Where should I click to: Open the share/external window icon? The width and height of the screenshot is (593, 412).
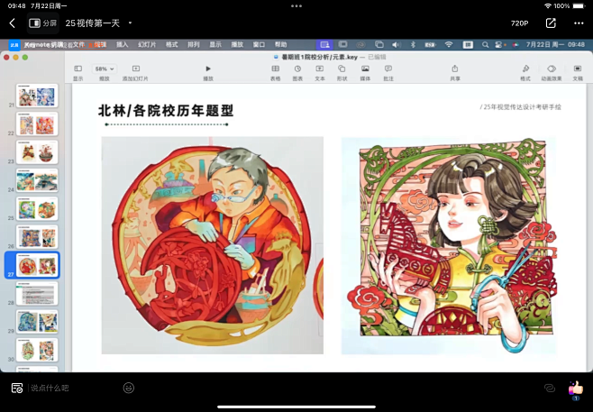tap(551, 23)
